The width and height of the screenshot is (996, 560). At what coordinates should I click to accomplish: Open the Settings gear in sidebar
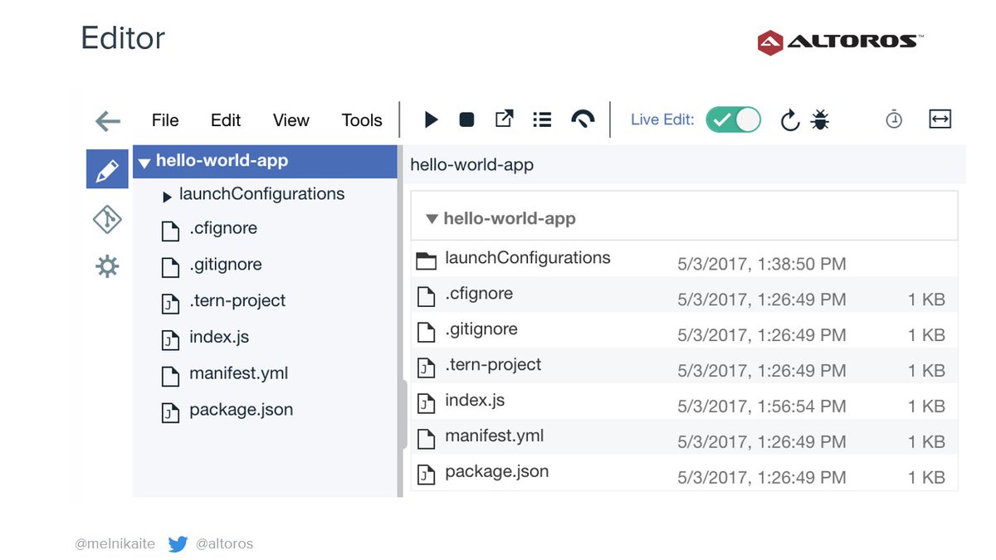[107, 266]
